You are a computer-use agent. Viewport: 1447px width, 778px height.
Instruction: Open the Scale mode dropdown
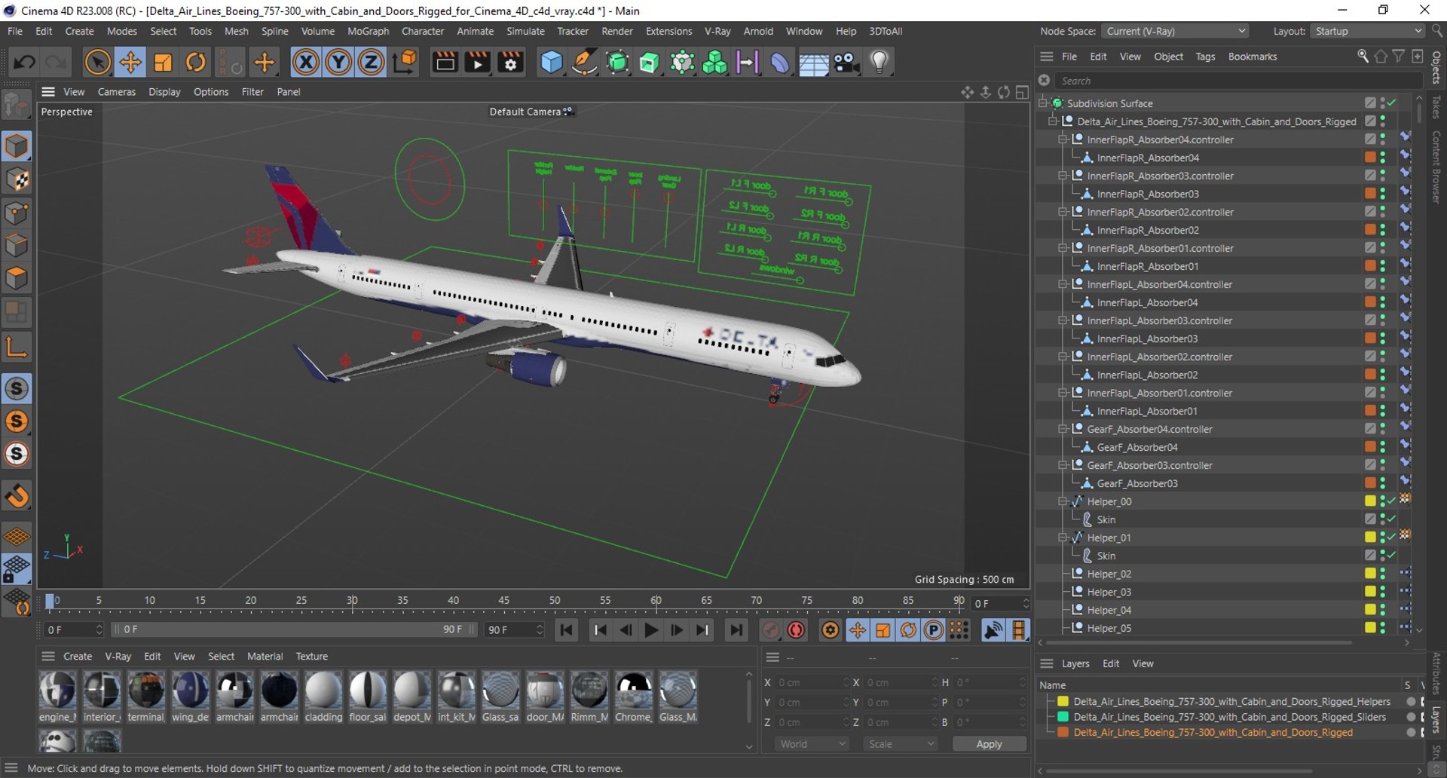(901, 743)
